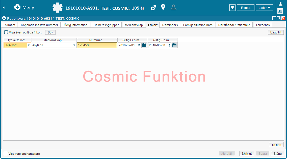Click the Stäng button

[x=277, y=153]
